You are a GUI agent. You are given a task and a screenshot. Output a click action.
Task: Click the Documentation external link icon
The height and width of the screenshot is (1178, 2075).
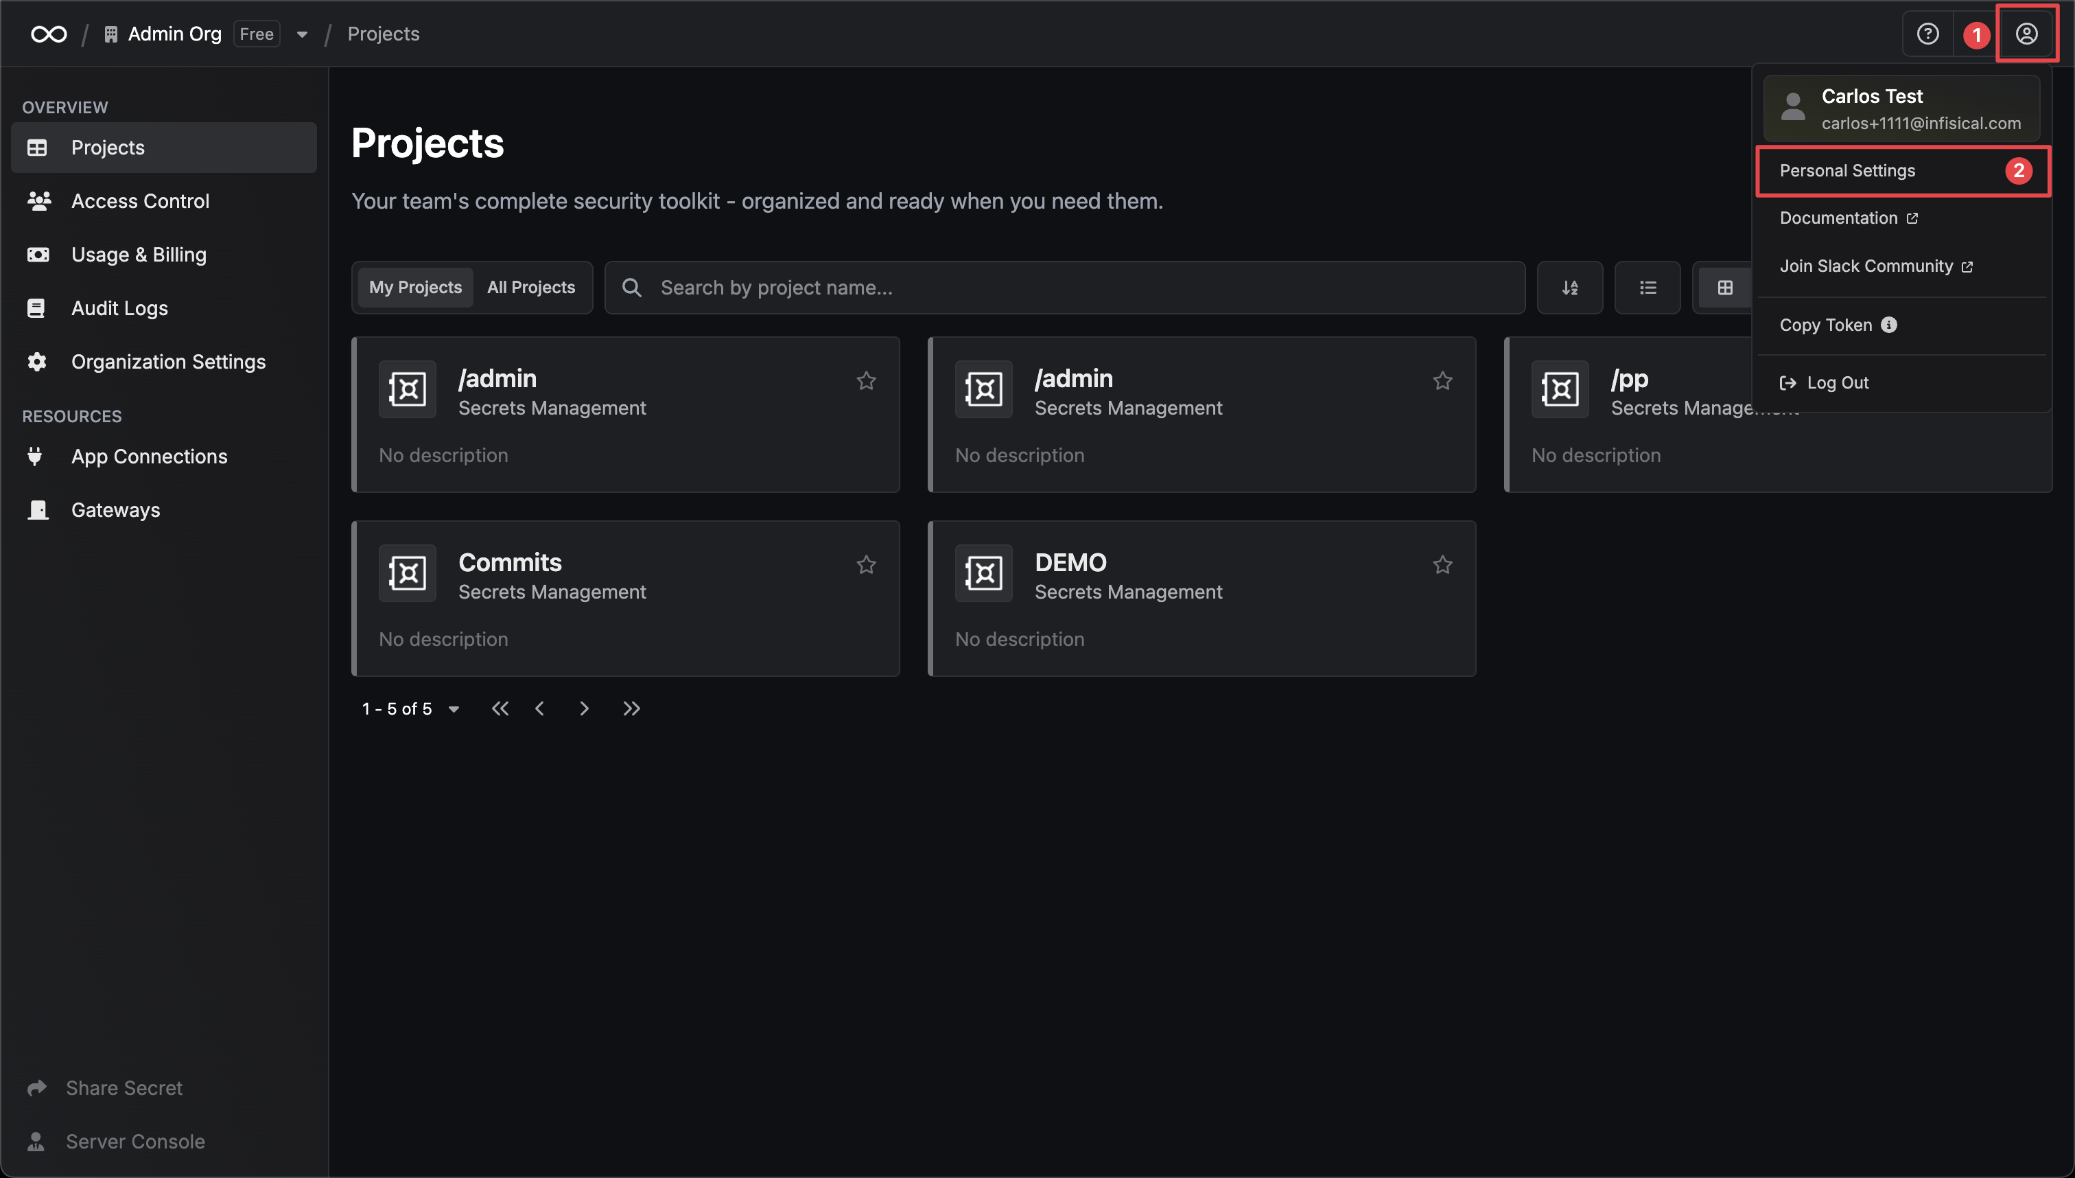click(1912, 218)
